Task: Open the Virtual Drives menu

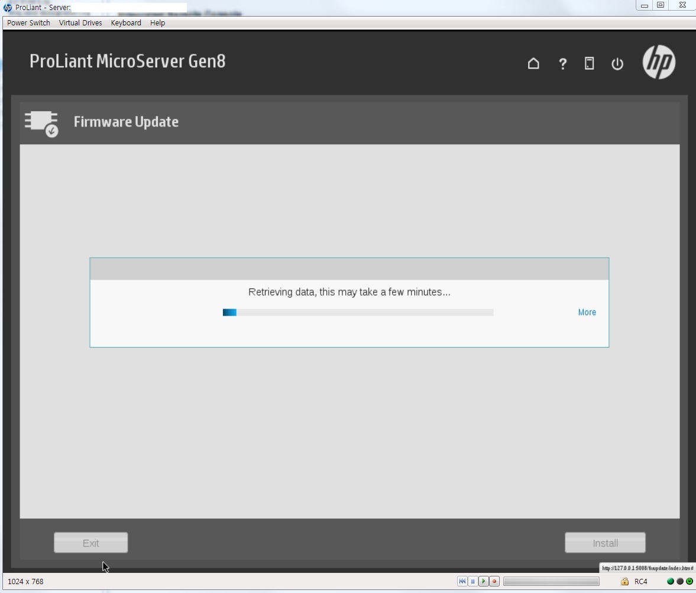Action: click(x=80, y=22)
